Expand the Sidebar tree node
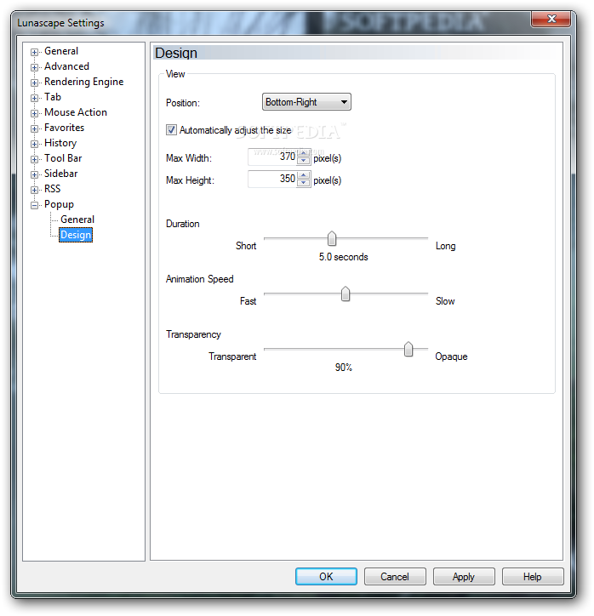The height and width of the screenshot is (616, 594). 35,174
